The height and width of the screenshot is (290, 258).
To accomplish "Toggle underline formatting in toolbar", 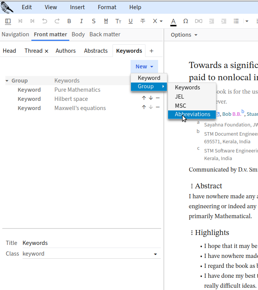I will [131, 21].
